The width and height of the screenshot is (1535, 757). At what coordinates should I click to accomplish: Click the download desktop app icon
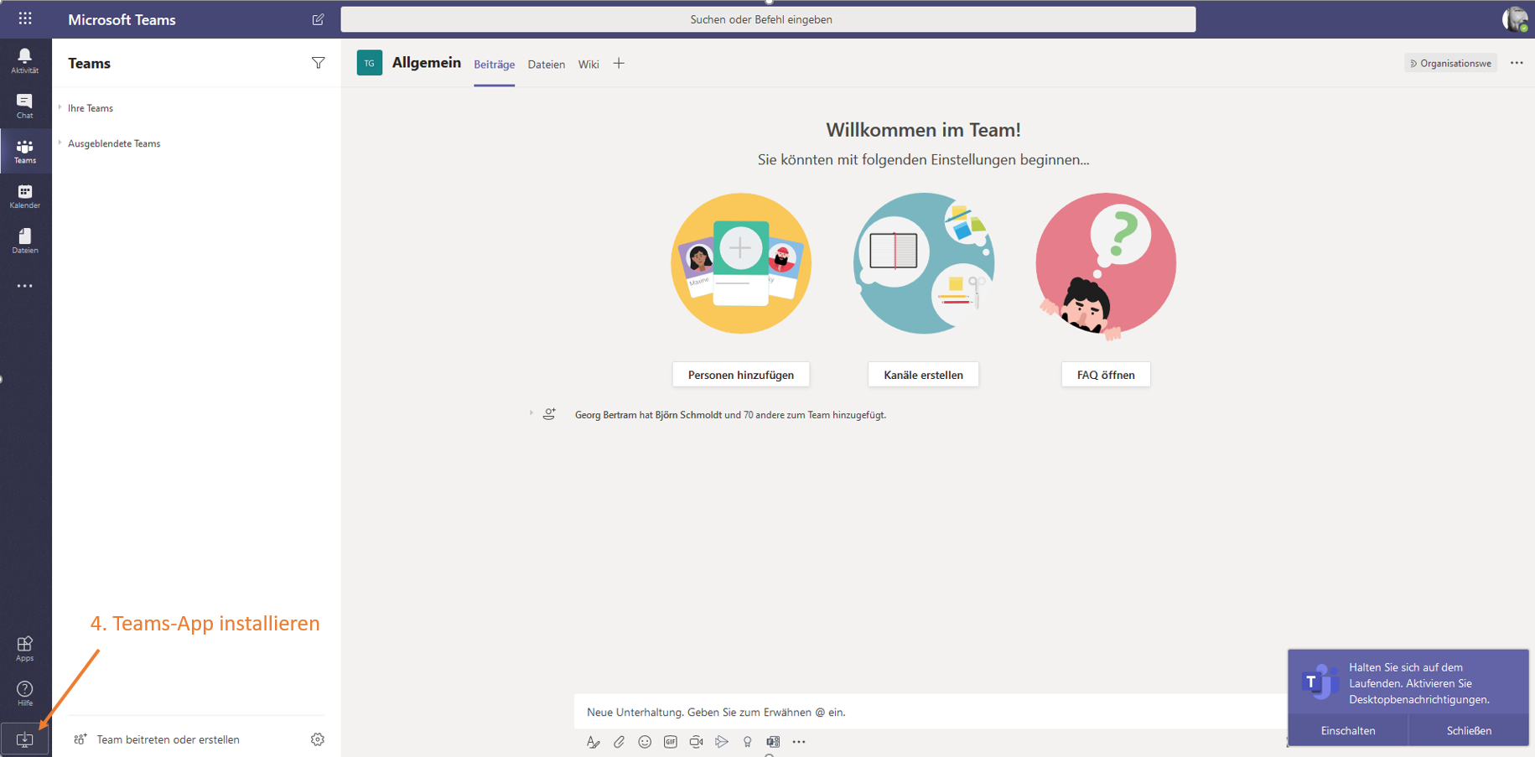coord(25,739)
